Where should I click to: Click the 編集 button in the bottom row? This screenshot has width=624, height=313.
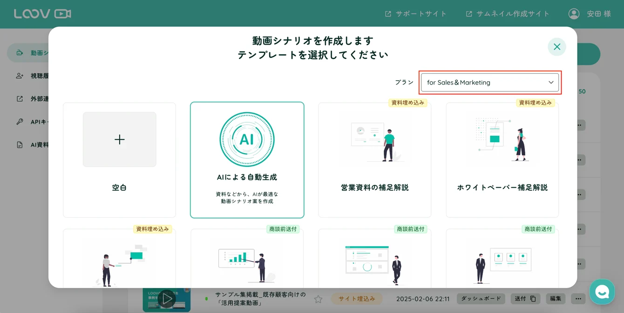pos(556,299)
